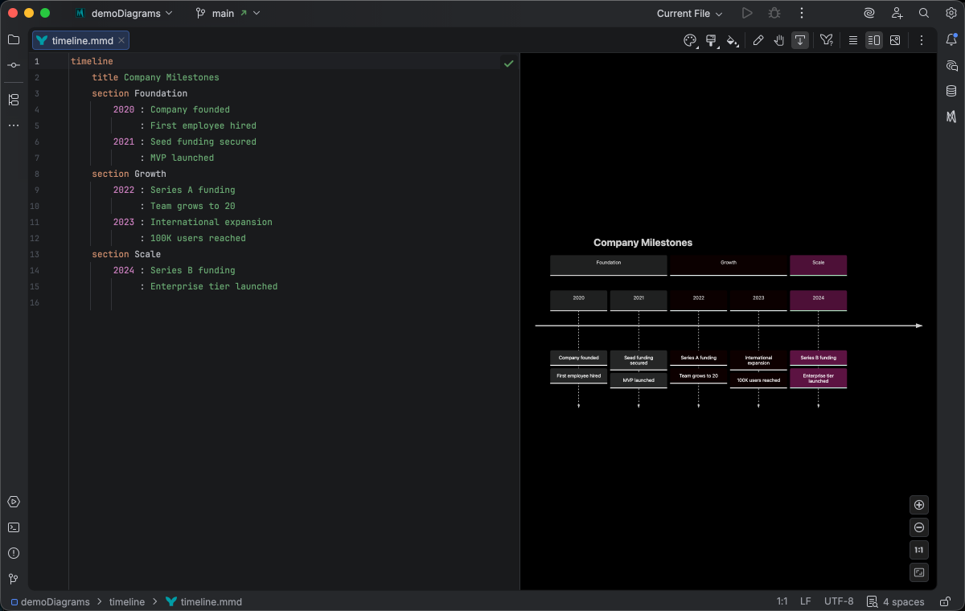Viewport: 965px width, 611px height.
Task: Zoom in the diagram preview
Action: [x=920, y=505]
